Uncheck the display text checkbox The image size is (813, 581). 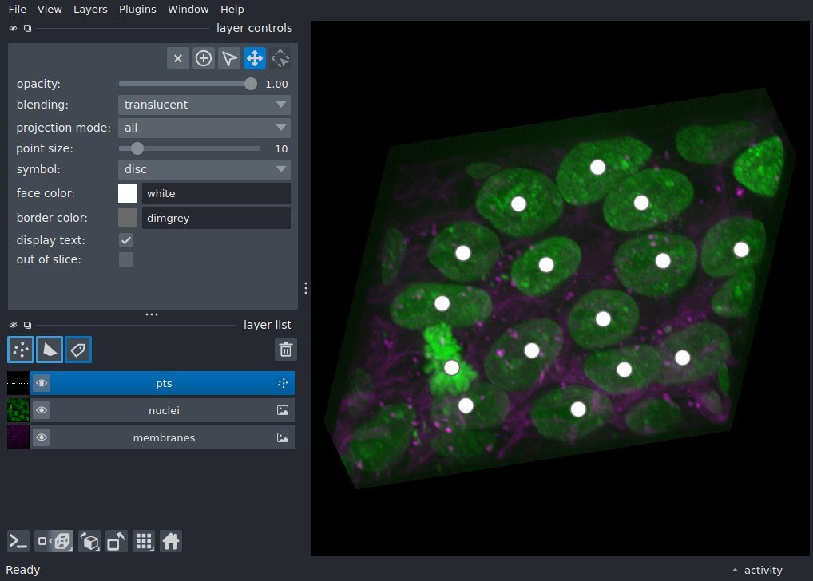tap(126, 240)
